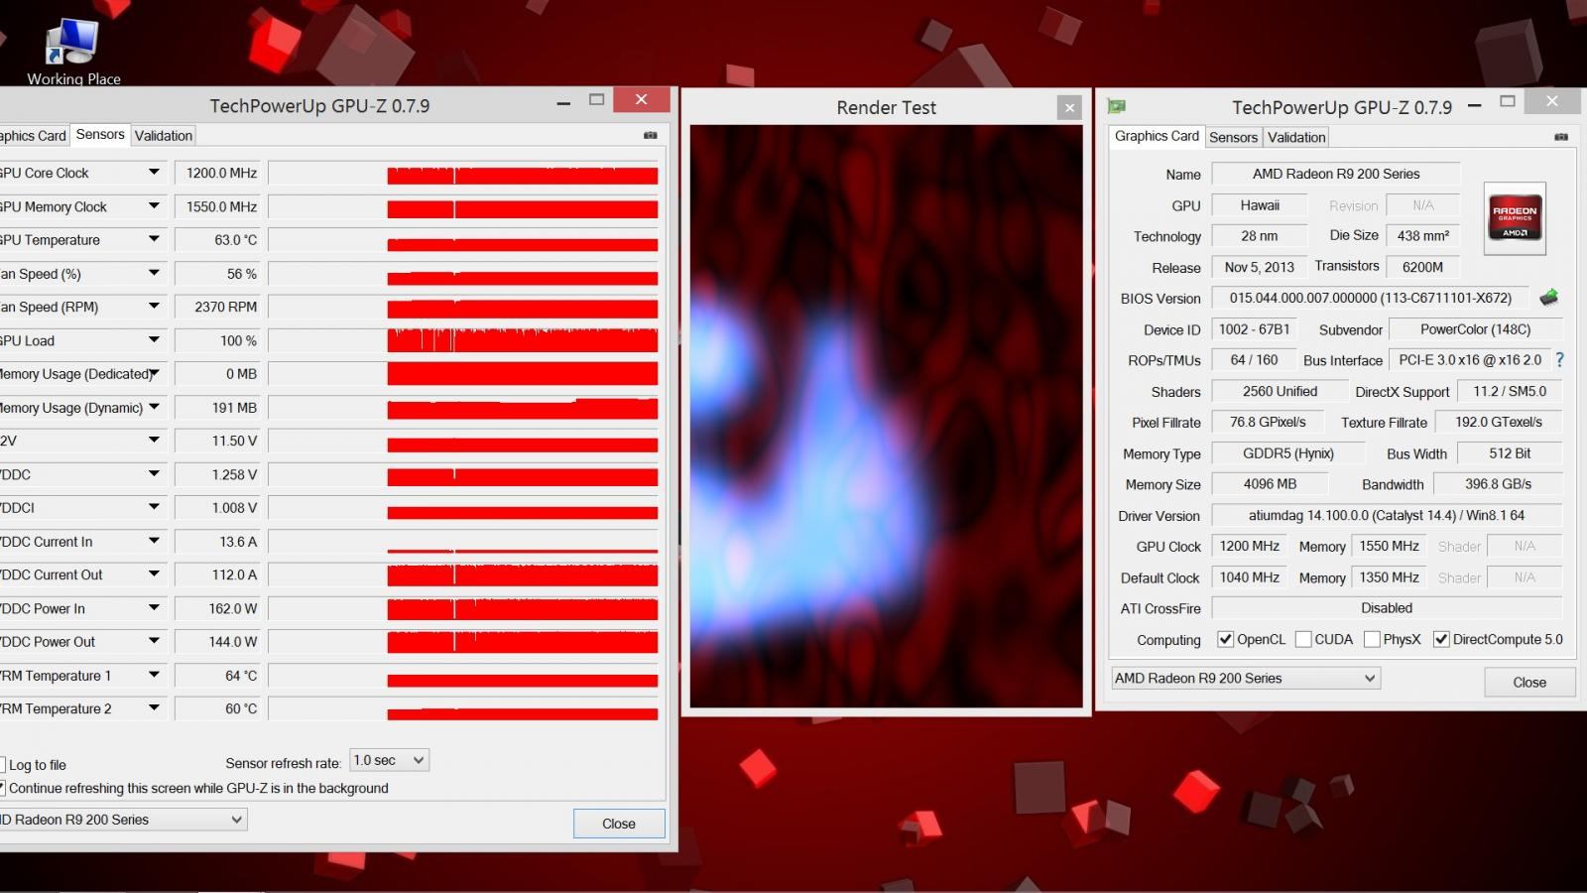Click the Subvendor value PowerColor (148C)
This screenshot has width=1587, height=893.
pos(1475,329)
